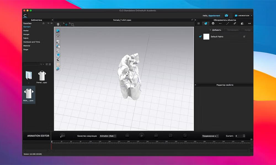This screenshot has width=276, height=165.
Task: Click the refresh icon beside library search
Action: (47, 64)
